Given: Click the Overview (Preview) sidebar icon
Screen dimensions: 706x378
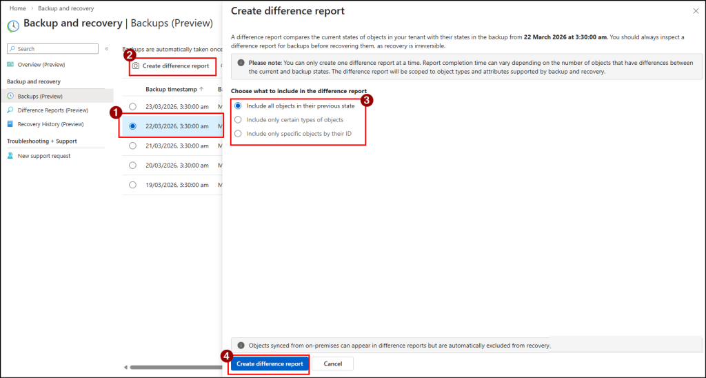Looking at the screenshot, I should click(x=11, y=64).
